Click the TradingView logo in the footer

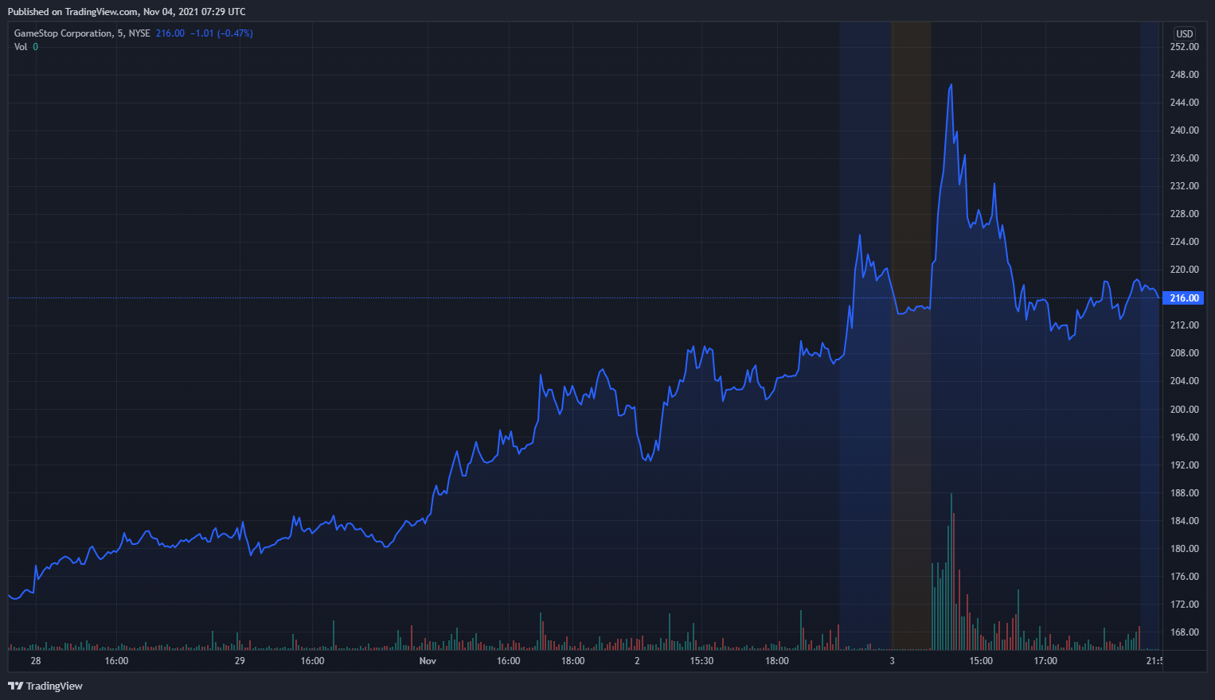pos(45,686)
